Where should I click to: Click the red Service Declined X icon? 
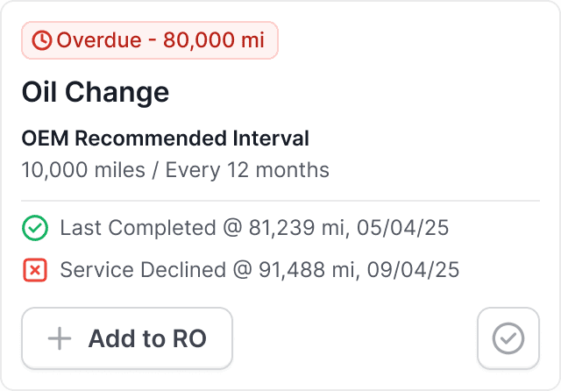(x=34, y=270)
